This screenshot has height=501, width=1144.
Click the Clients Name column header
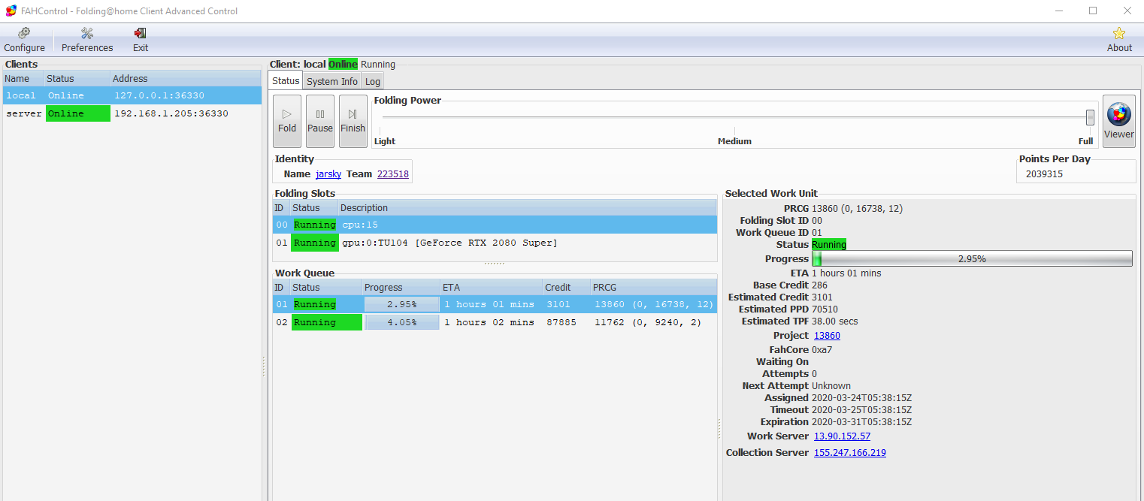23,79
